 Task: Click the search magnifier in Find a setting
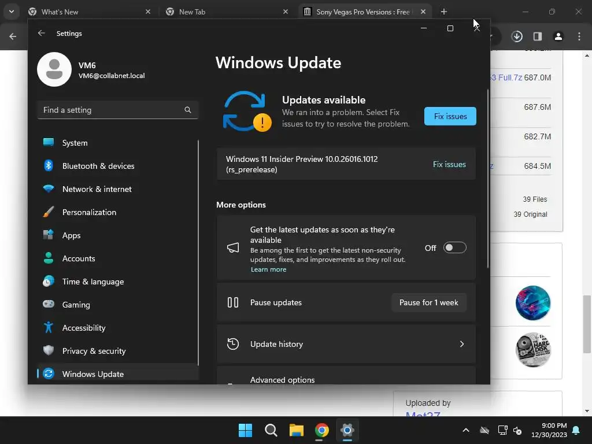point(188,110)
